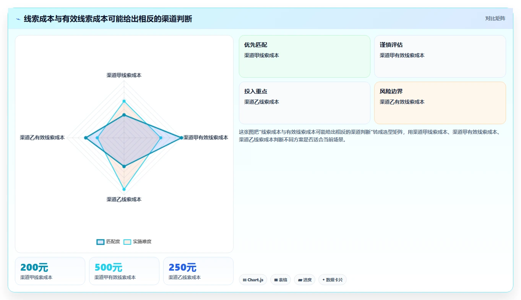Click the lightning icon beside the title
Screen dimensions: 521x300
click(18, 19)
